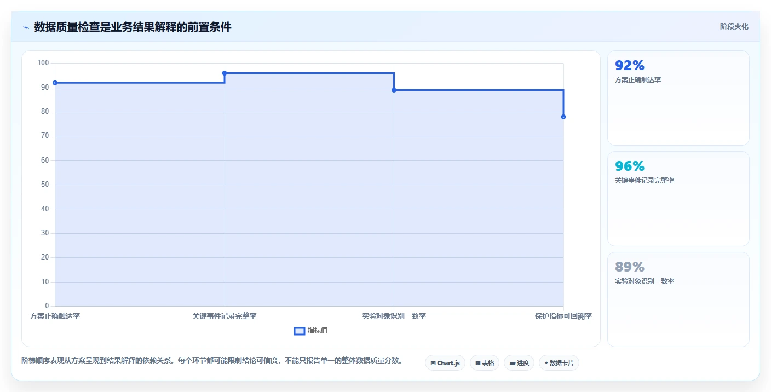
Task: Click the 92% value card
Action: click(678, 98)
